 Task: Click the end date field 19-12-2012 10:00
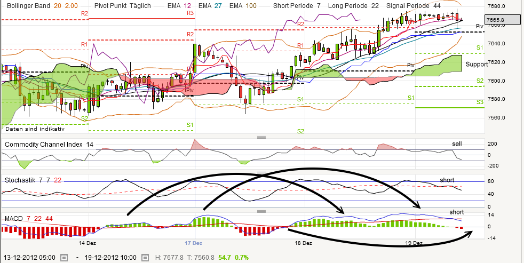coord(110,258)
